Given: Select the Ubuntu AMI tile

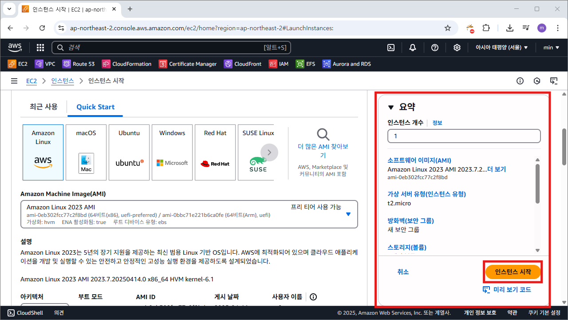Looking at the screenshot, I should (x=129, y=152).
